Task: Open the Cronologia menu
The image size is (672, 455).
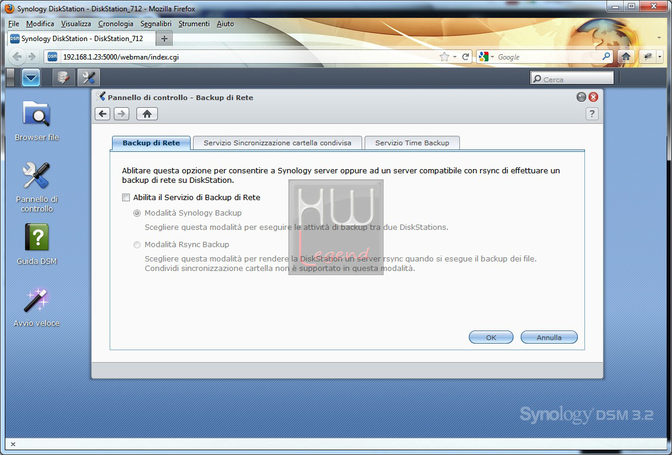Action: point(116,24)
